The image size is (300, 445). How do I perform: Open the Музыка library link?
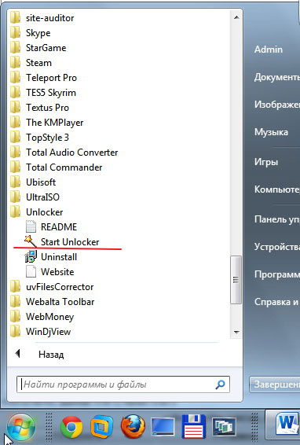pos(271,132)
